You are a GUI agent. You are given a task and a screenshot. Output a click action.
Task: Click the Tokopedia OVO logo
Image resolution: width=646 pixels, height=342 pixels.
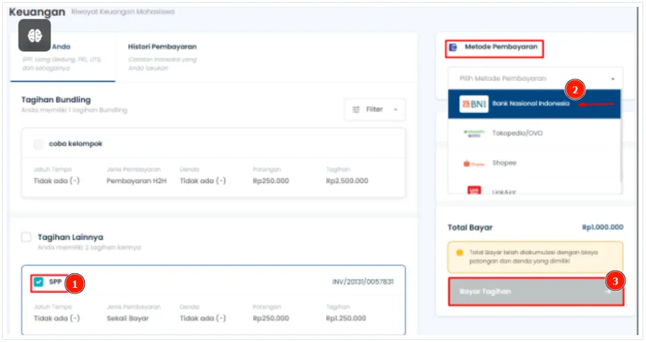(x=474, y=133)
